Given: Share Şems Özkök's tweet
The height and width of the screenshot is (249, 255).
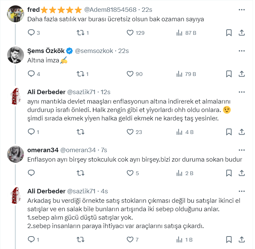Looking at the screenshot, I should pos(242,74).
